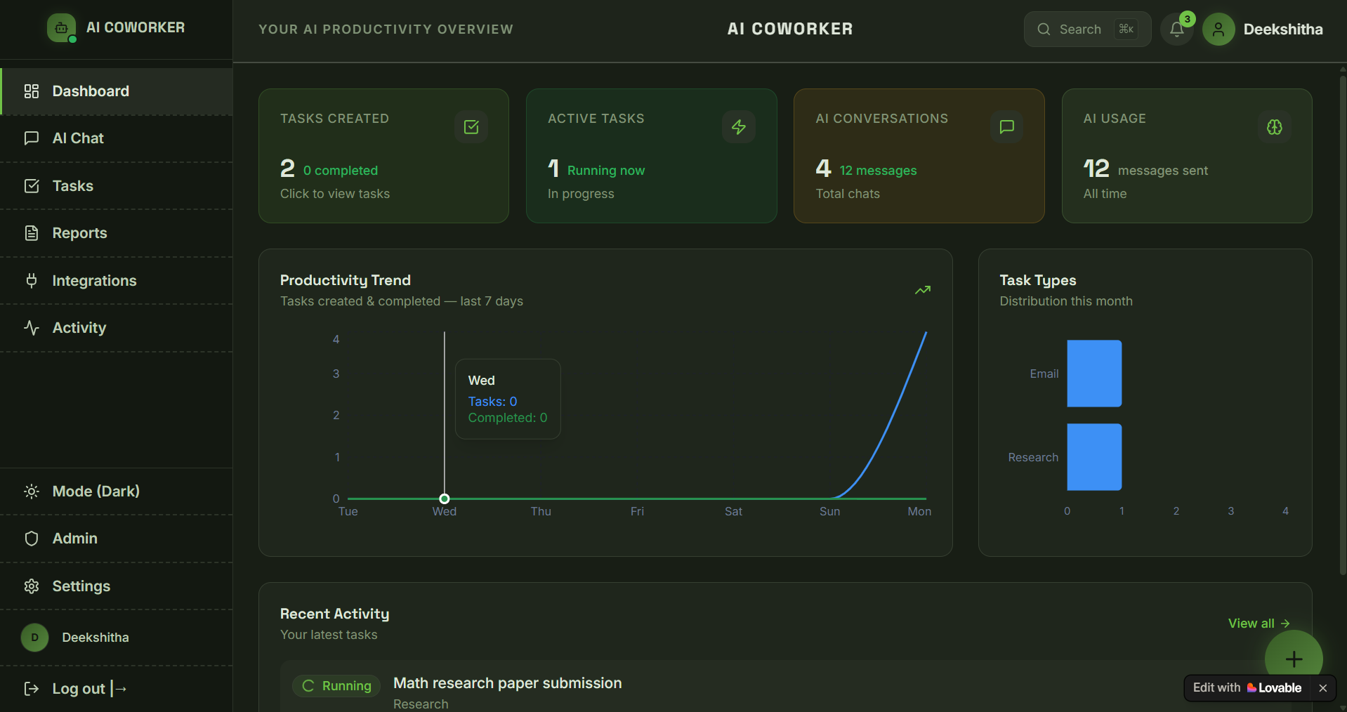Click the AI Chat speech bubble icon
The width and height of the screenshot is (1347, 712).
click(32, 138)
